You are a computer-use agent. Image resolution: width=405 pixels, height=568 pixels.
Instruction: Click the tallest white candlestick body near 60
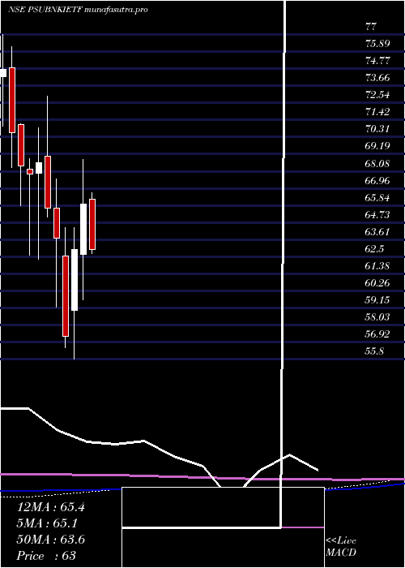click(75, 280)
